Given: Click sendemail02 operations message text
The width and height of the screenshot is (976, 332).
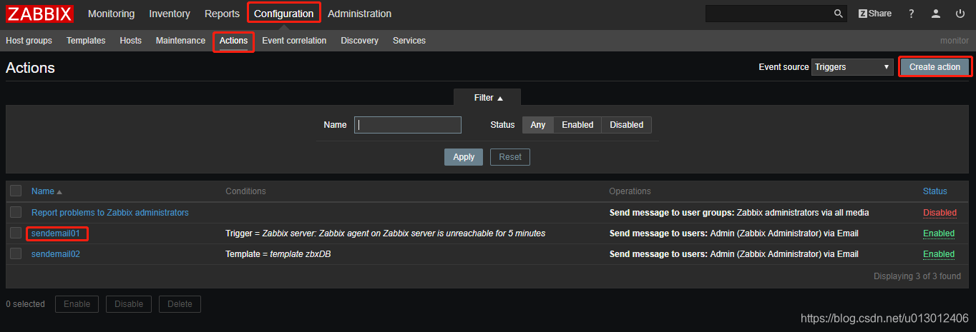Looking at the screenshot, I should 733,254.
